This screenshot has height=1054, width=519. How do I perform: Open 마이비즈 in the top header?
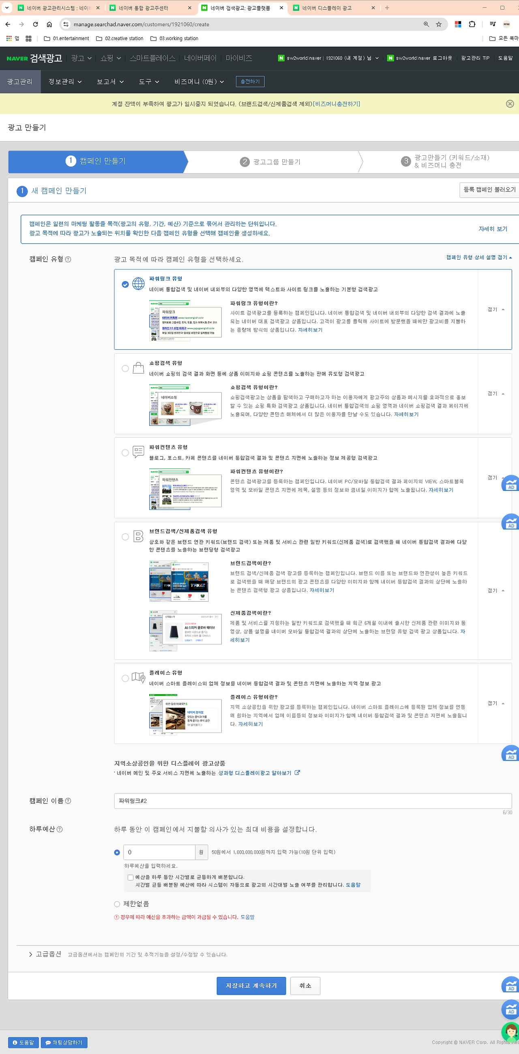(x=239, y=58)
